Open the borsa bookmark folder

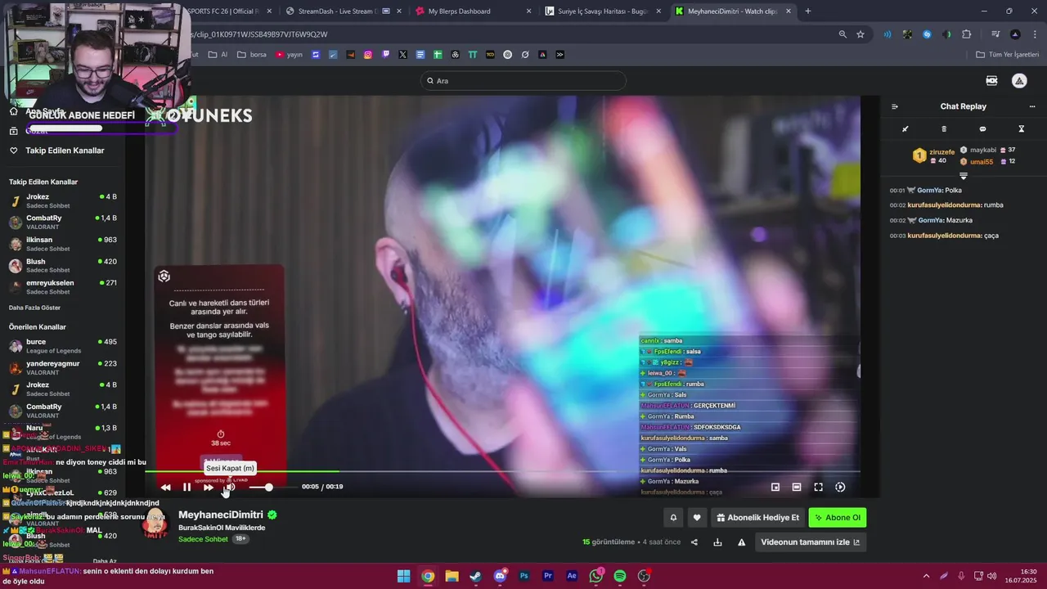tap(252, 55)
